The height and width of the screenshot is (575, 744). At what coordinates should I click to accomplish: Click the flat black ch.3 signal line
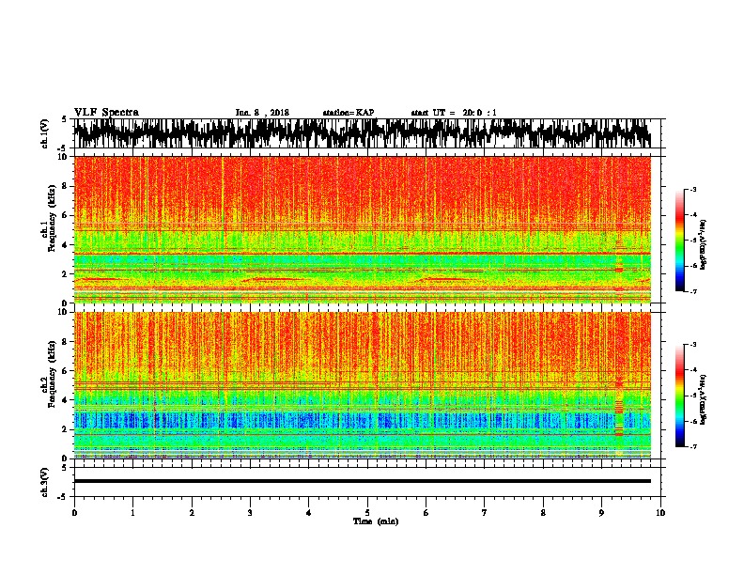tap(363, 481)
